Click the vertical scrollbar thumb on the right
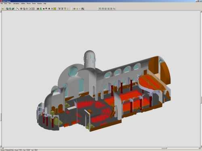Viewport: 202px width, 151px height. pos(201,100)
